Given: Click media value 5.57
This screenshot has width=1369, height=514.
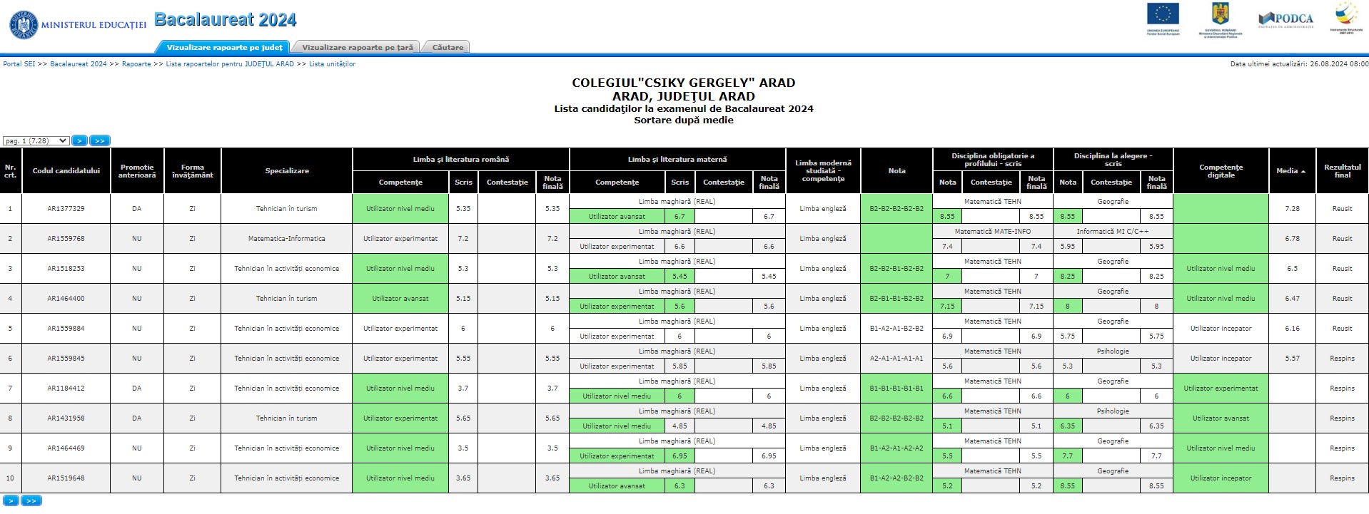Looking at the screenshot, I should pos(1292,359).
